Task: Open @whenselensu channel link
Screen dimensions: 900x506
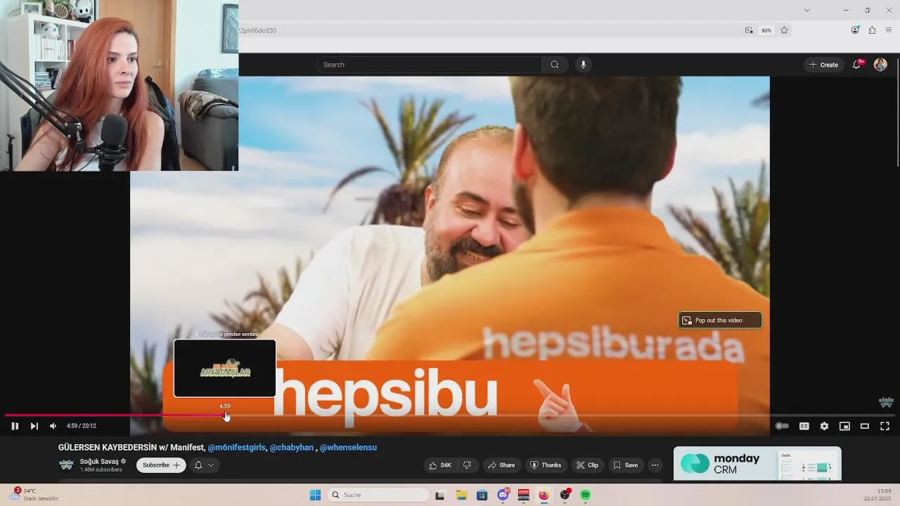Action: 348,448
